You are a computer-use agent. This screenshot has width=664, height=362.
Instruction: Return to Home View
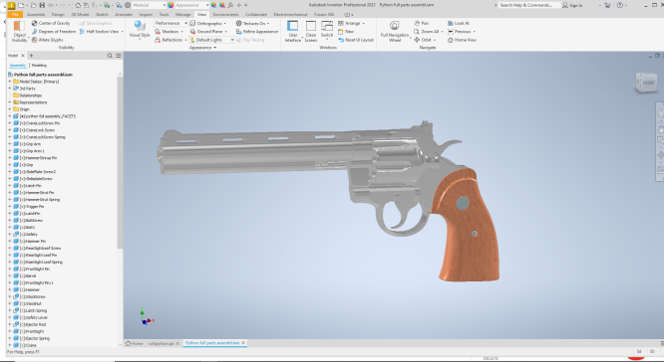(x=462, y=40)
